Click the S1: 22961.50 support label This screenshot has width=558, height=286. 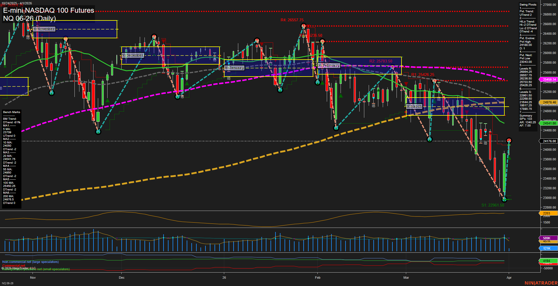pyautogui.click(x=493, y=205)
